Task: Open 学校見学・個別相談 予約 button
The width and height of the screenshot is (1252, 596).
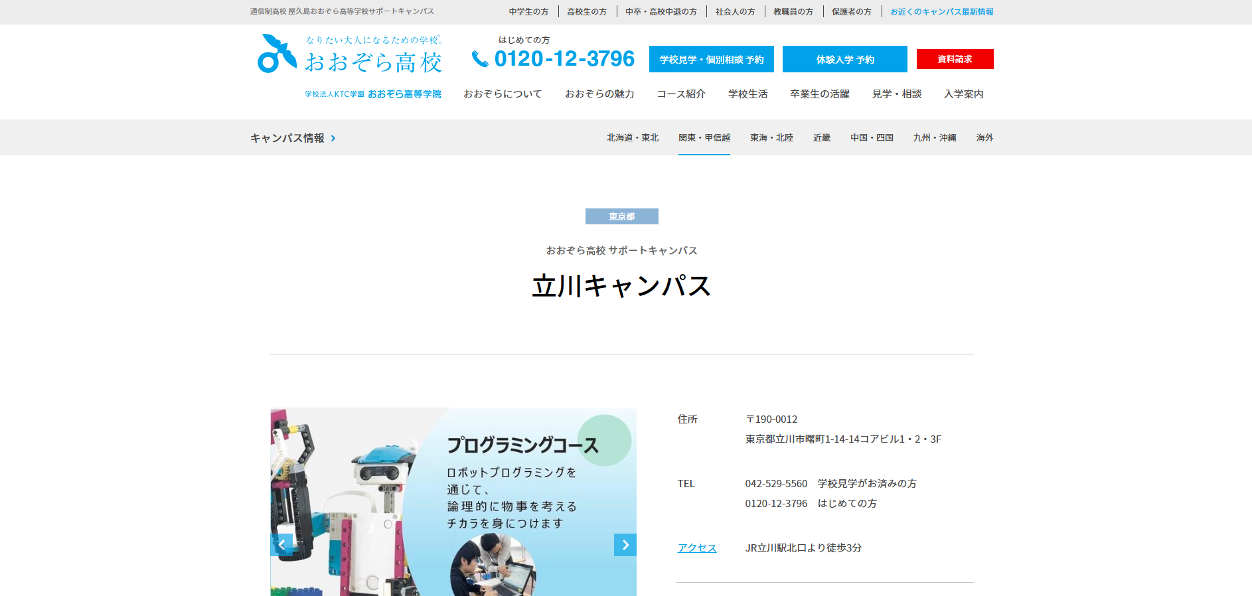Action: coord(711,59)
